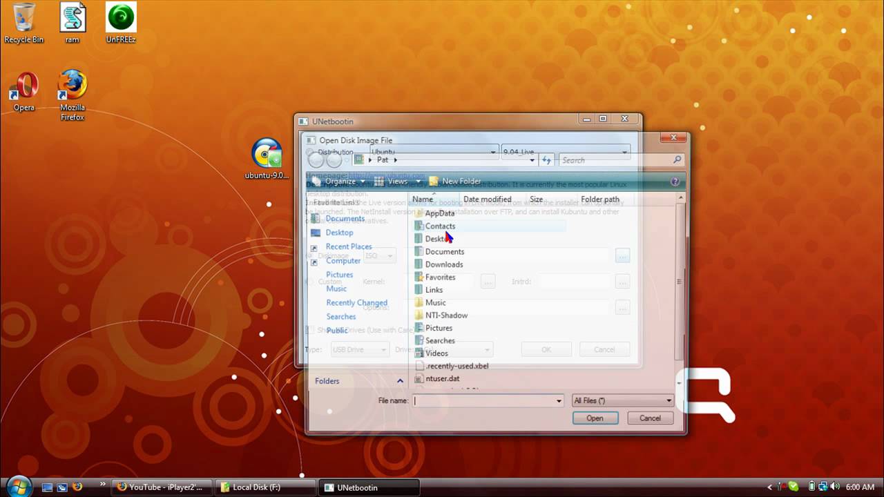884x497 pixels.
Task: Select Custom radio button in UNetbootin
Action: pyautogui.click(x=310, y=282)
